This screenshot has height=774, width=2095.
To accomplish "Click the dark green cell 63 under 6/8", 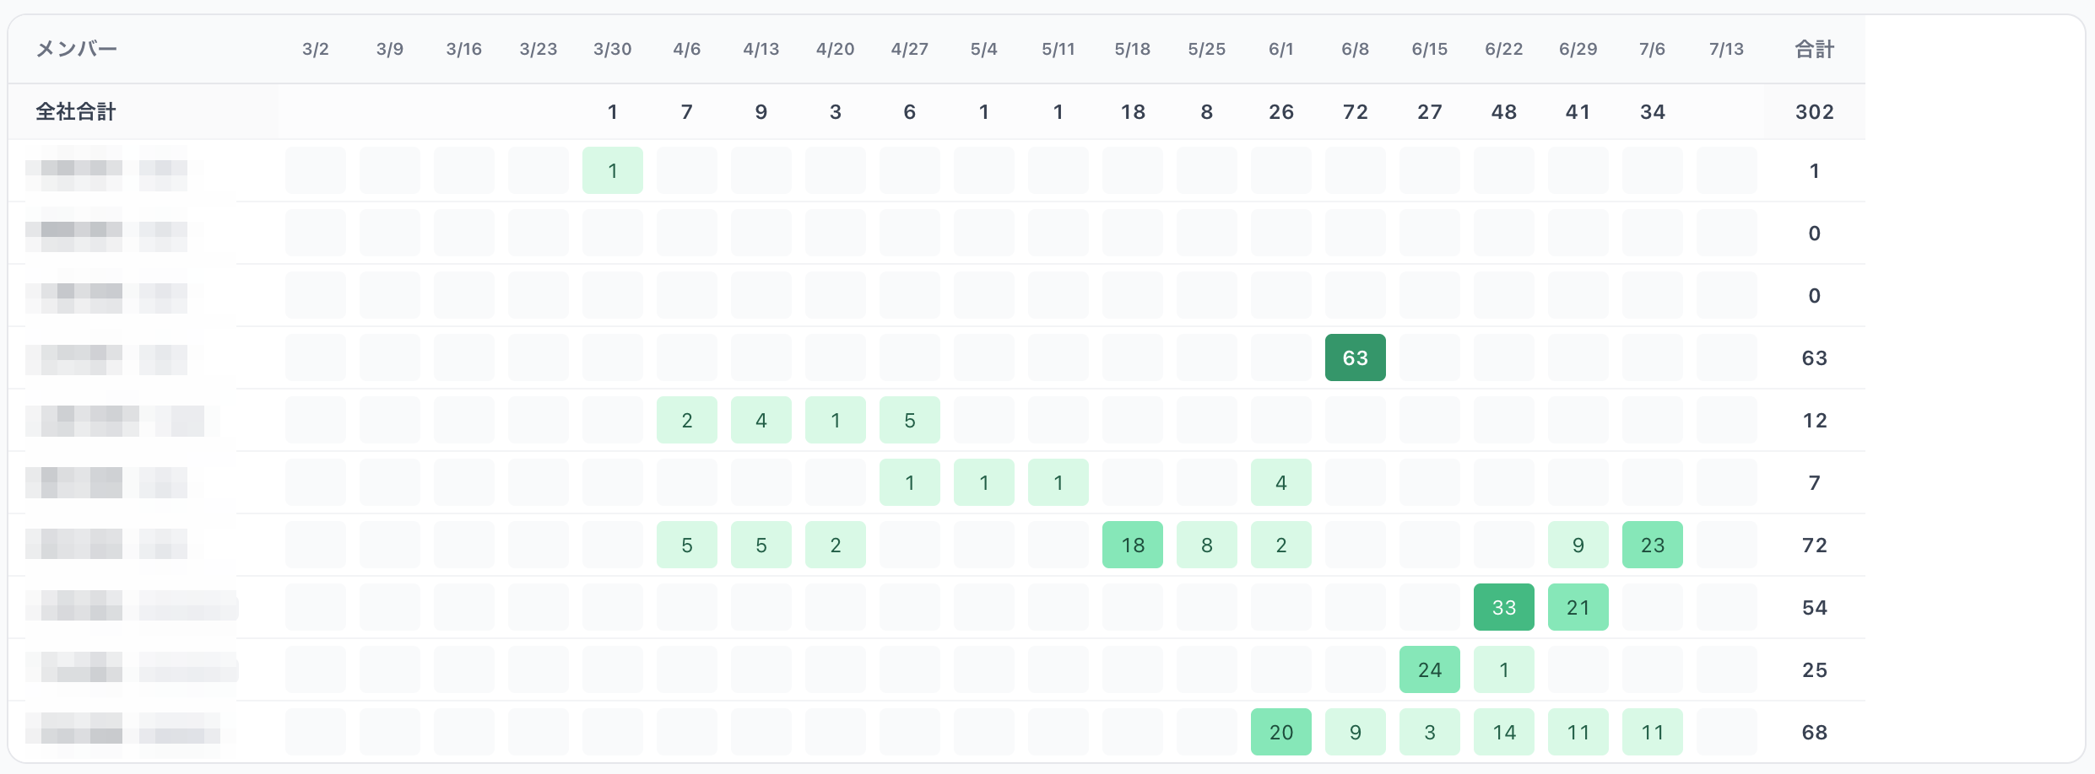I will (x=1356, y=357).
